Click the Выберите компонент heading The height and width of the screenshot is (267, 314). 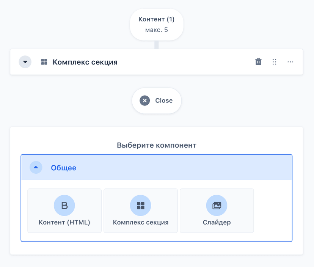pos(157,145)
